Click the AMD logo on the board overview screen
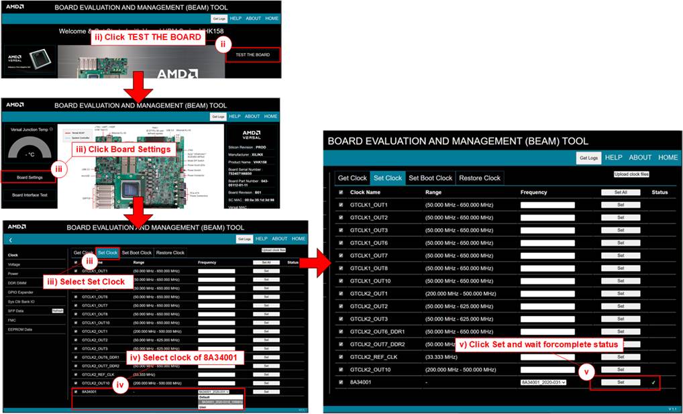683x414 pixels. pyautogui.click(x=15, y=105)
